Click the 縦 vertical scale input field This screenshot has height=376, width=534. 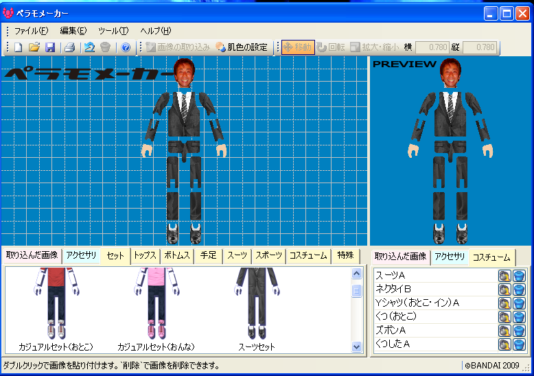[480, 47]
